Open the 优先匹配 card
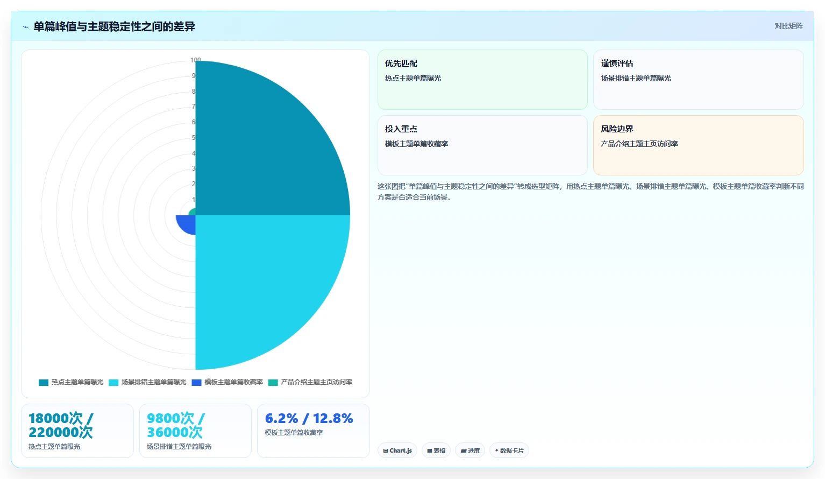Image resolution: width=825 pixels, height=479 pixels. click(x=482, y=80)
